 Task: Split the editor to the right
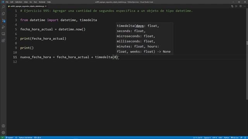pos(240,6)
